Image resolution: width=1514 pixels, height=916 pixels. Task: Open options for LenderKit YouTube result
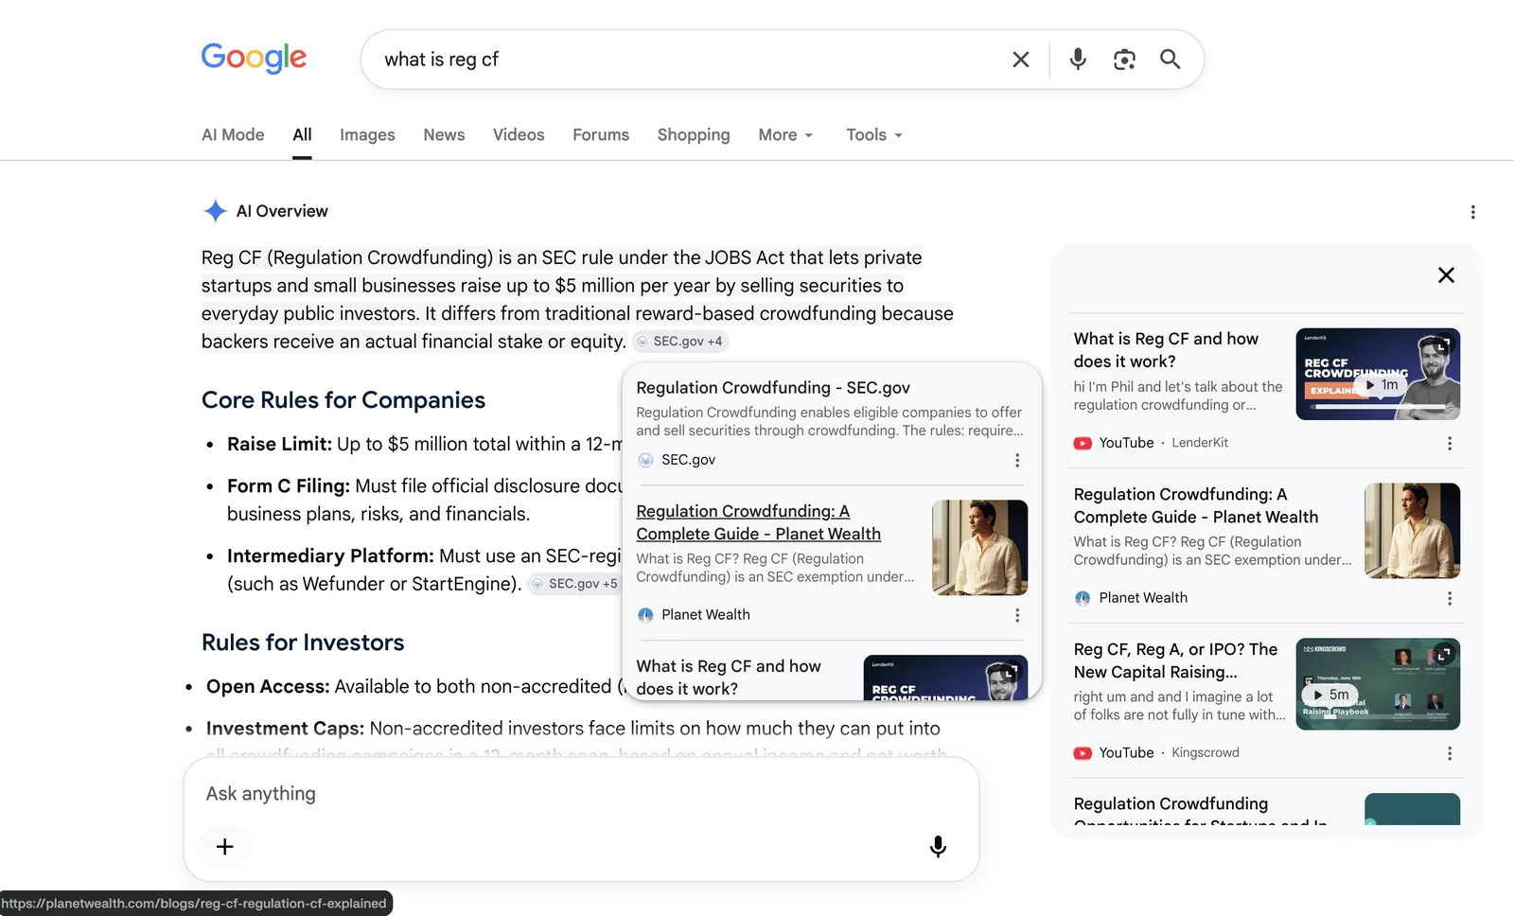[1450, 443]
